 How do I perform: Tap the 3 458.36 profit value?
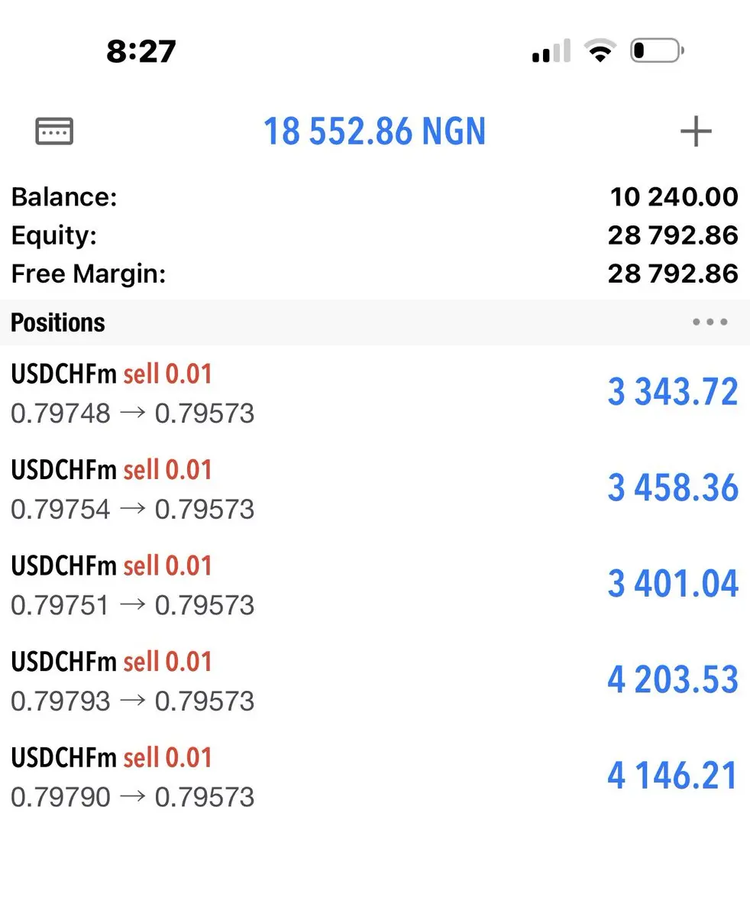(x=673, y=488)
